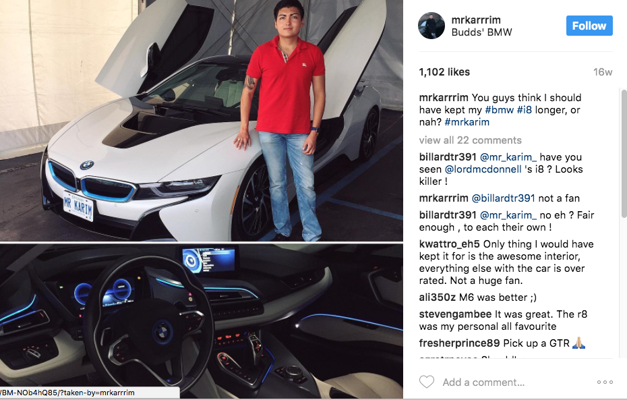
Task: Open the #mrkarim hashtag
Action: [x=467, y=122]
